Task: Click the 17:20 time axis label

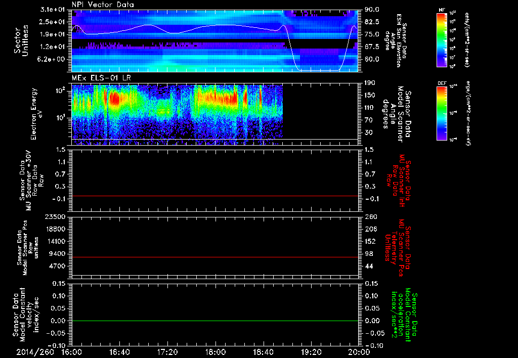Action: pos(167,351)
